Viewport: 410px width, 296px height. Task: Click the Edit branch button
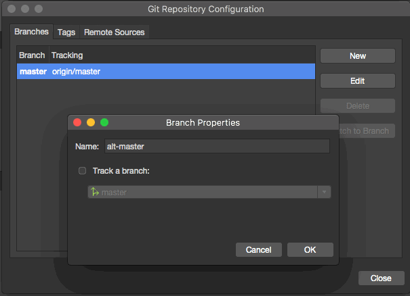pyautogui.click(x=358, y=81)
